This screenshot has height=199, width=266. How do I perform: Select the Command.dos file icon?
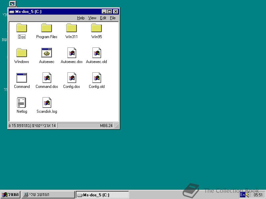click(x=47, y=78)
